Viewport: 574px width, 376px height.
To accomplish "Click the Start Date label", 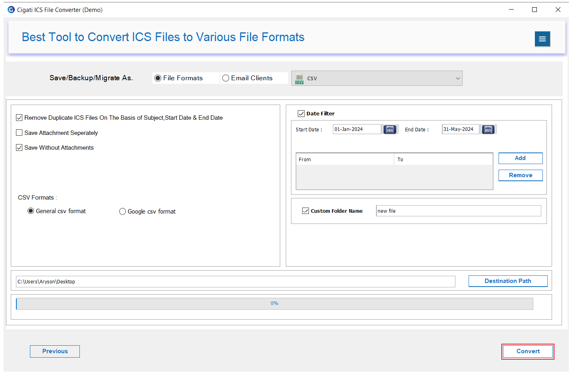I will click(x=309, y=130).
